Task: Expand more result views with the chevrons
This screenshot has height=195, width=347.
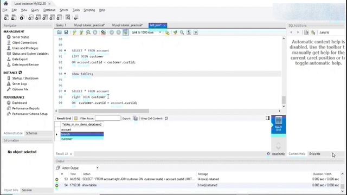Action: coord(278,146)
